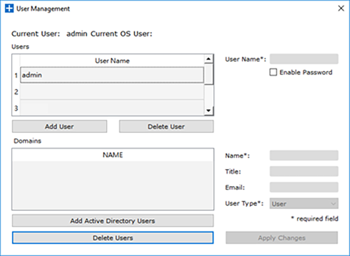This screenshot has width=350, height=256.
Task: Click the User Name column header
Action: tap(112, 61)
